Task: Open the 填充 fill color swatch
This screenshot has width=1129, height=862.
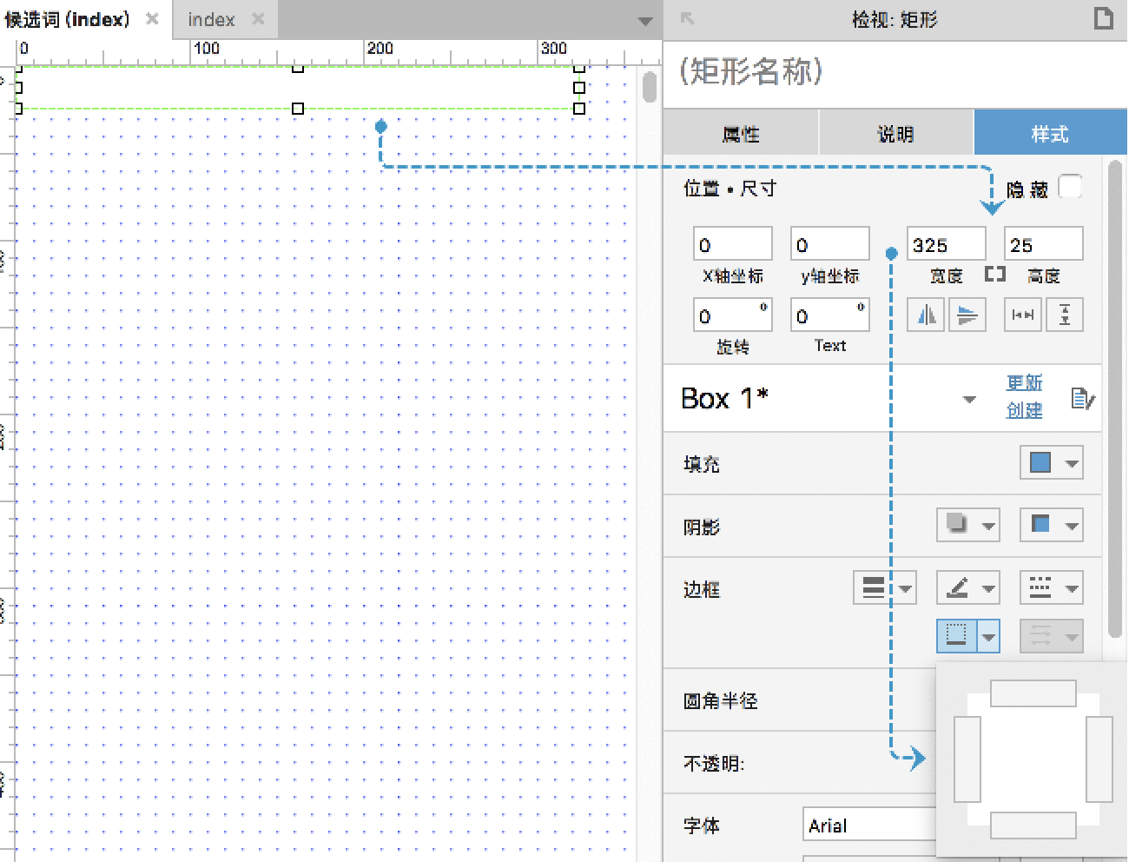Action: (1040, 462)
